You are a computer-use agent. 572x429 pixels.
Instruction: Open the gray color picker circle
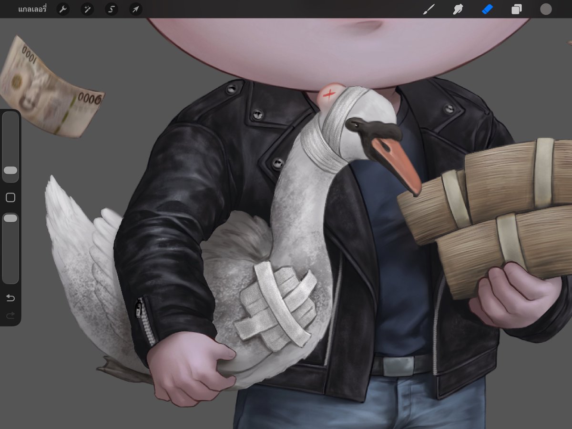[546, 9]
